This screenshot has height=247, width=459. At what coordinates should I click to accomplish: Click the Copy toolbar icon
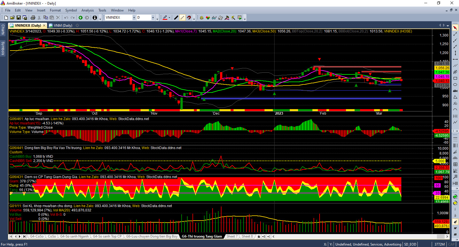46,18
